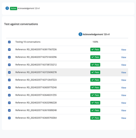The height and width of the screenshot is (138, 136).
Task: Toggle checkbox for reference ending Z55
Action: (x=9, y=95)
